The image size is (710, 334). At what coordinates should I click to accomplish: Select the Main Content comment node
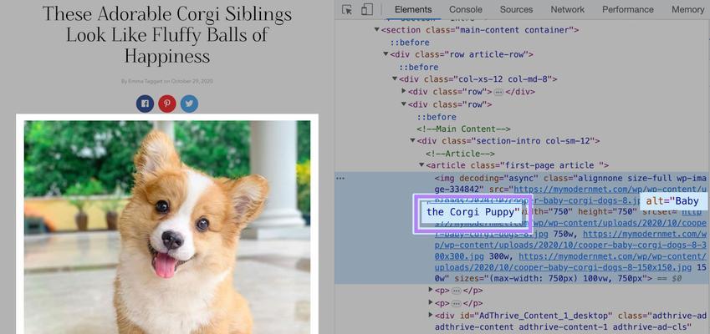[x=463, y=129]
